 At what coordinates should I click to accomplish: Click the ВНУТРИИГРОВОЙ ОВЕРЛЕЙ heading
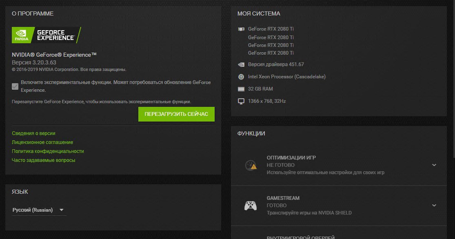[x=301, y=237]
